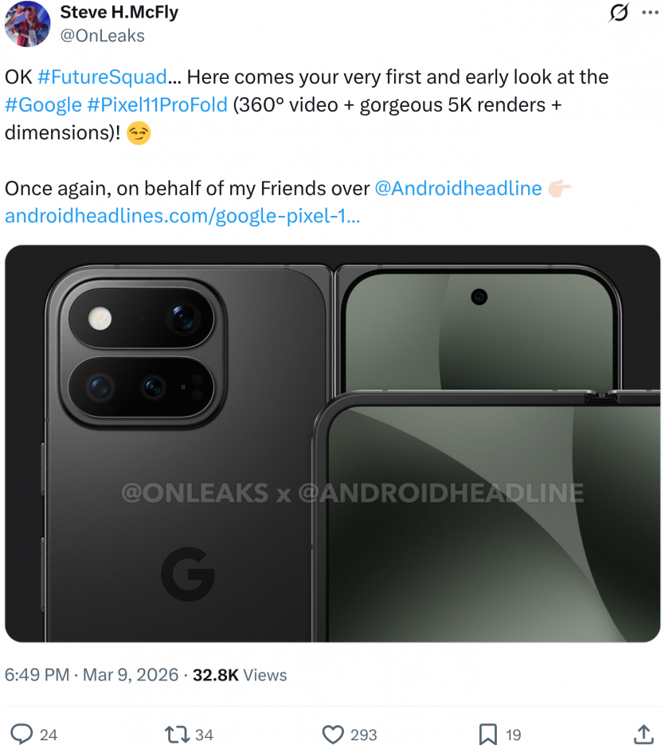Click the Steve H.McFly display name
665x745 pixels.
click(x=119, y=13)
